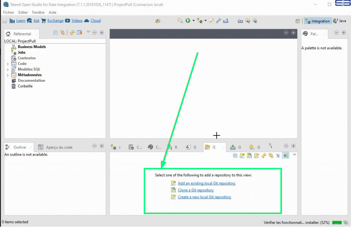The image size is (351, 227).
Task: Click the Open Perspective icon left of Integration
Action: click(298, 21)
